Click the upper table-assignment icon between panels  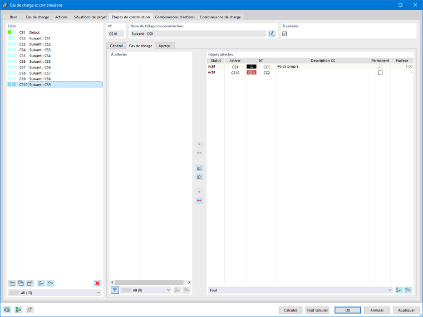pyautogui.click(x=199, y=168)
